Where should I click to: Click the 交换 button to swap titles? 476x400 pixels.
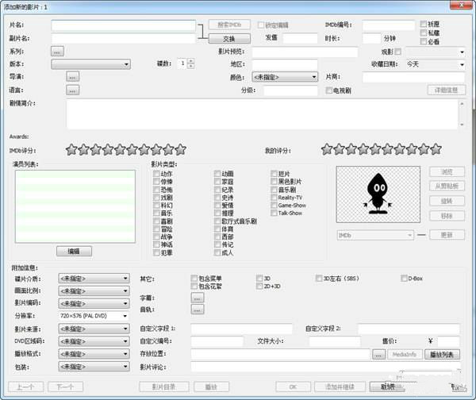click(229, 39)
